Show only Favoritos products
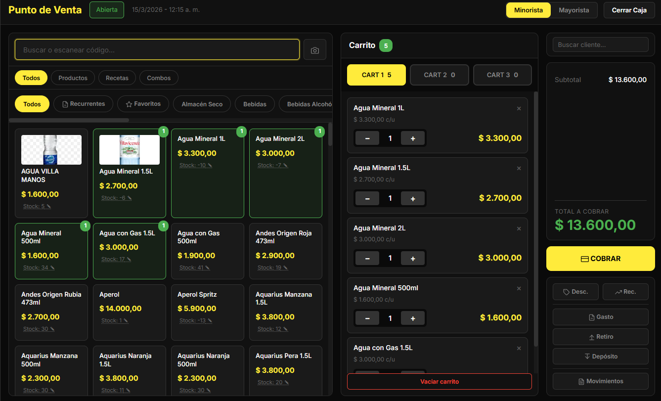The image size is (661, 401). click(x=143, y=104)
